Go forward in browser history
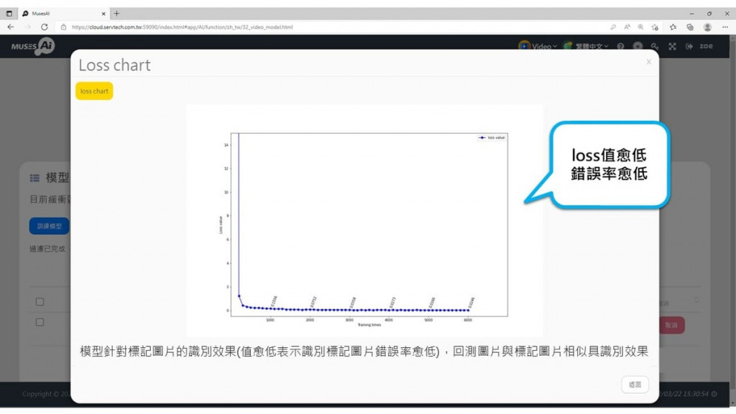This screenshot has height=414, width=736. coord(28,27)
